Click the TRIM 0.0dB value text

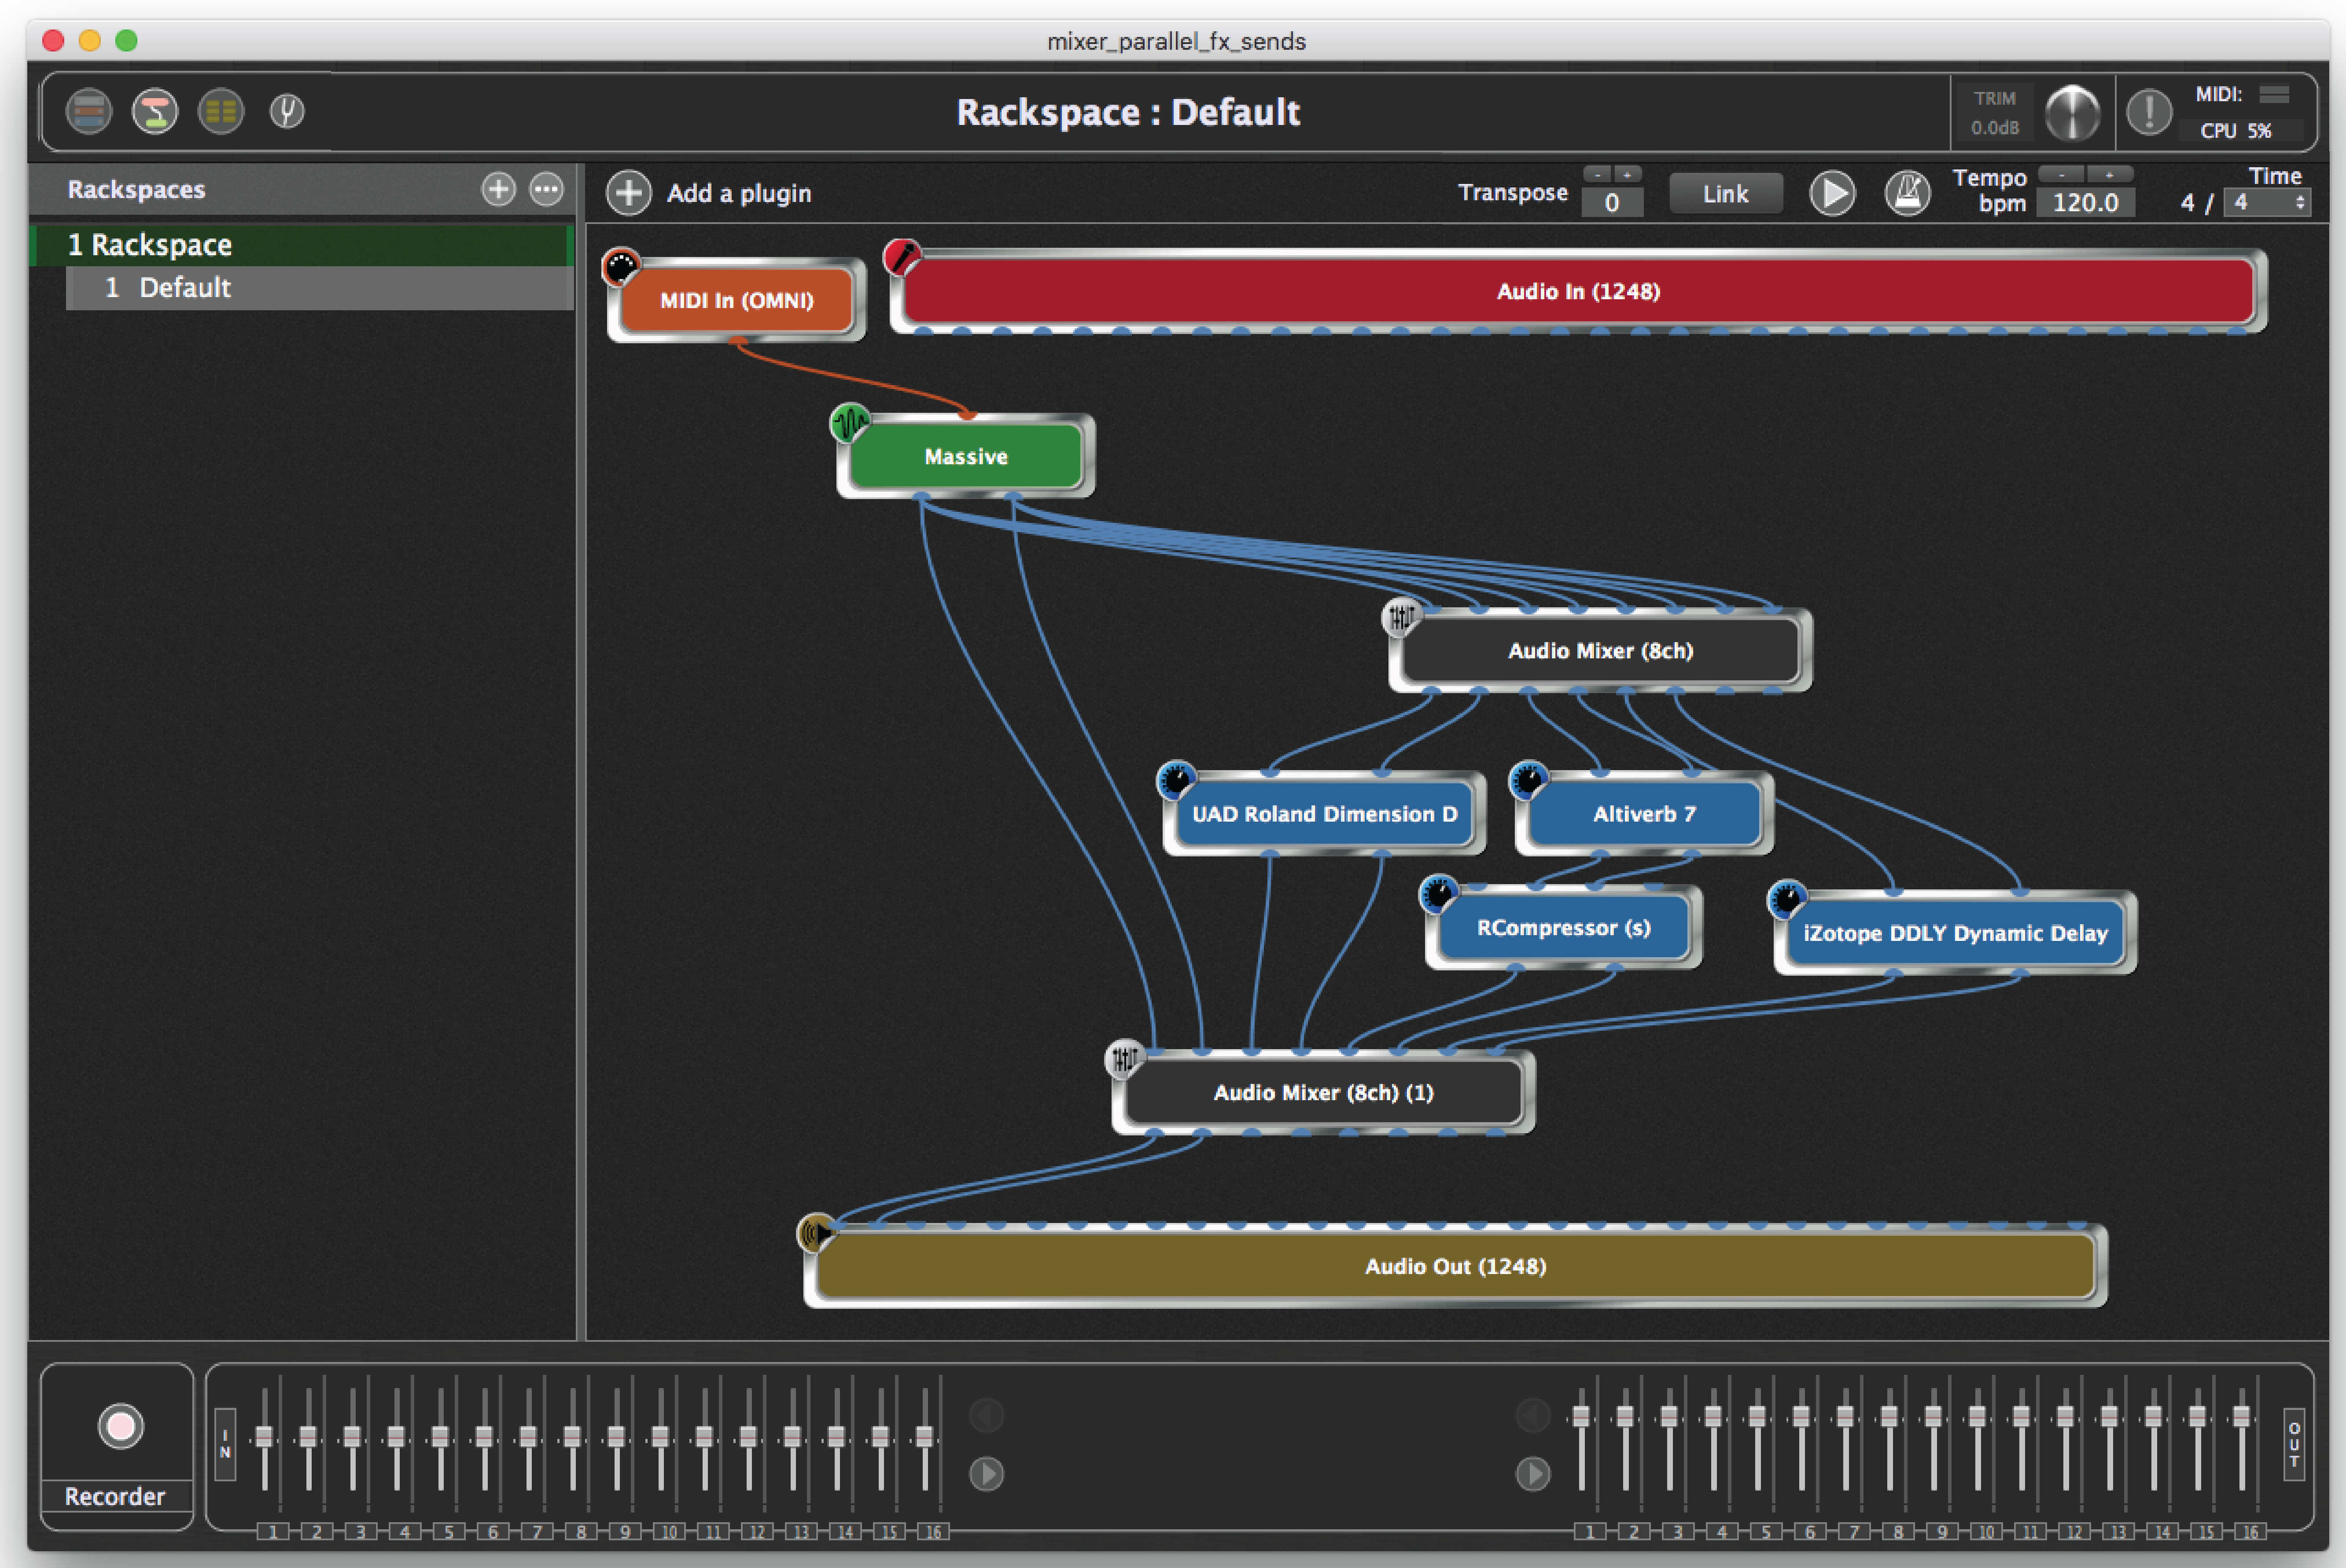pos(1995,128)
